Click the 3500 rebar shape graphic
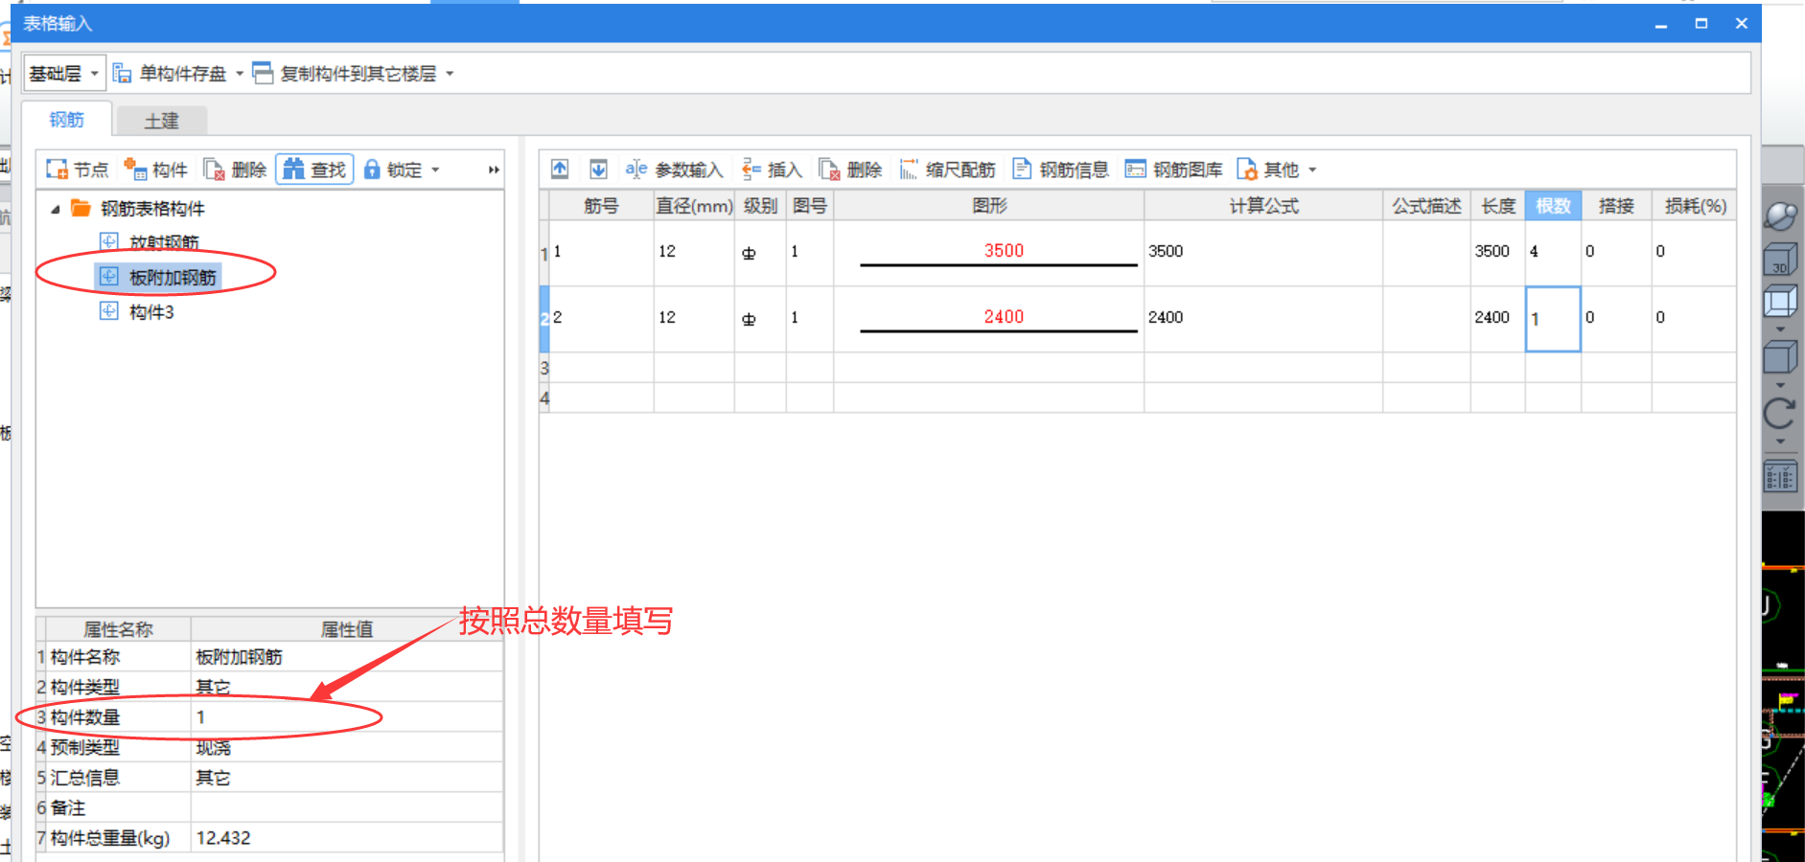Viewport: 1805px width, 862px height. [x=999, y=254]
